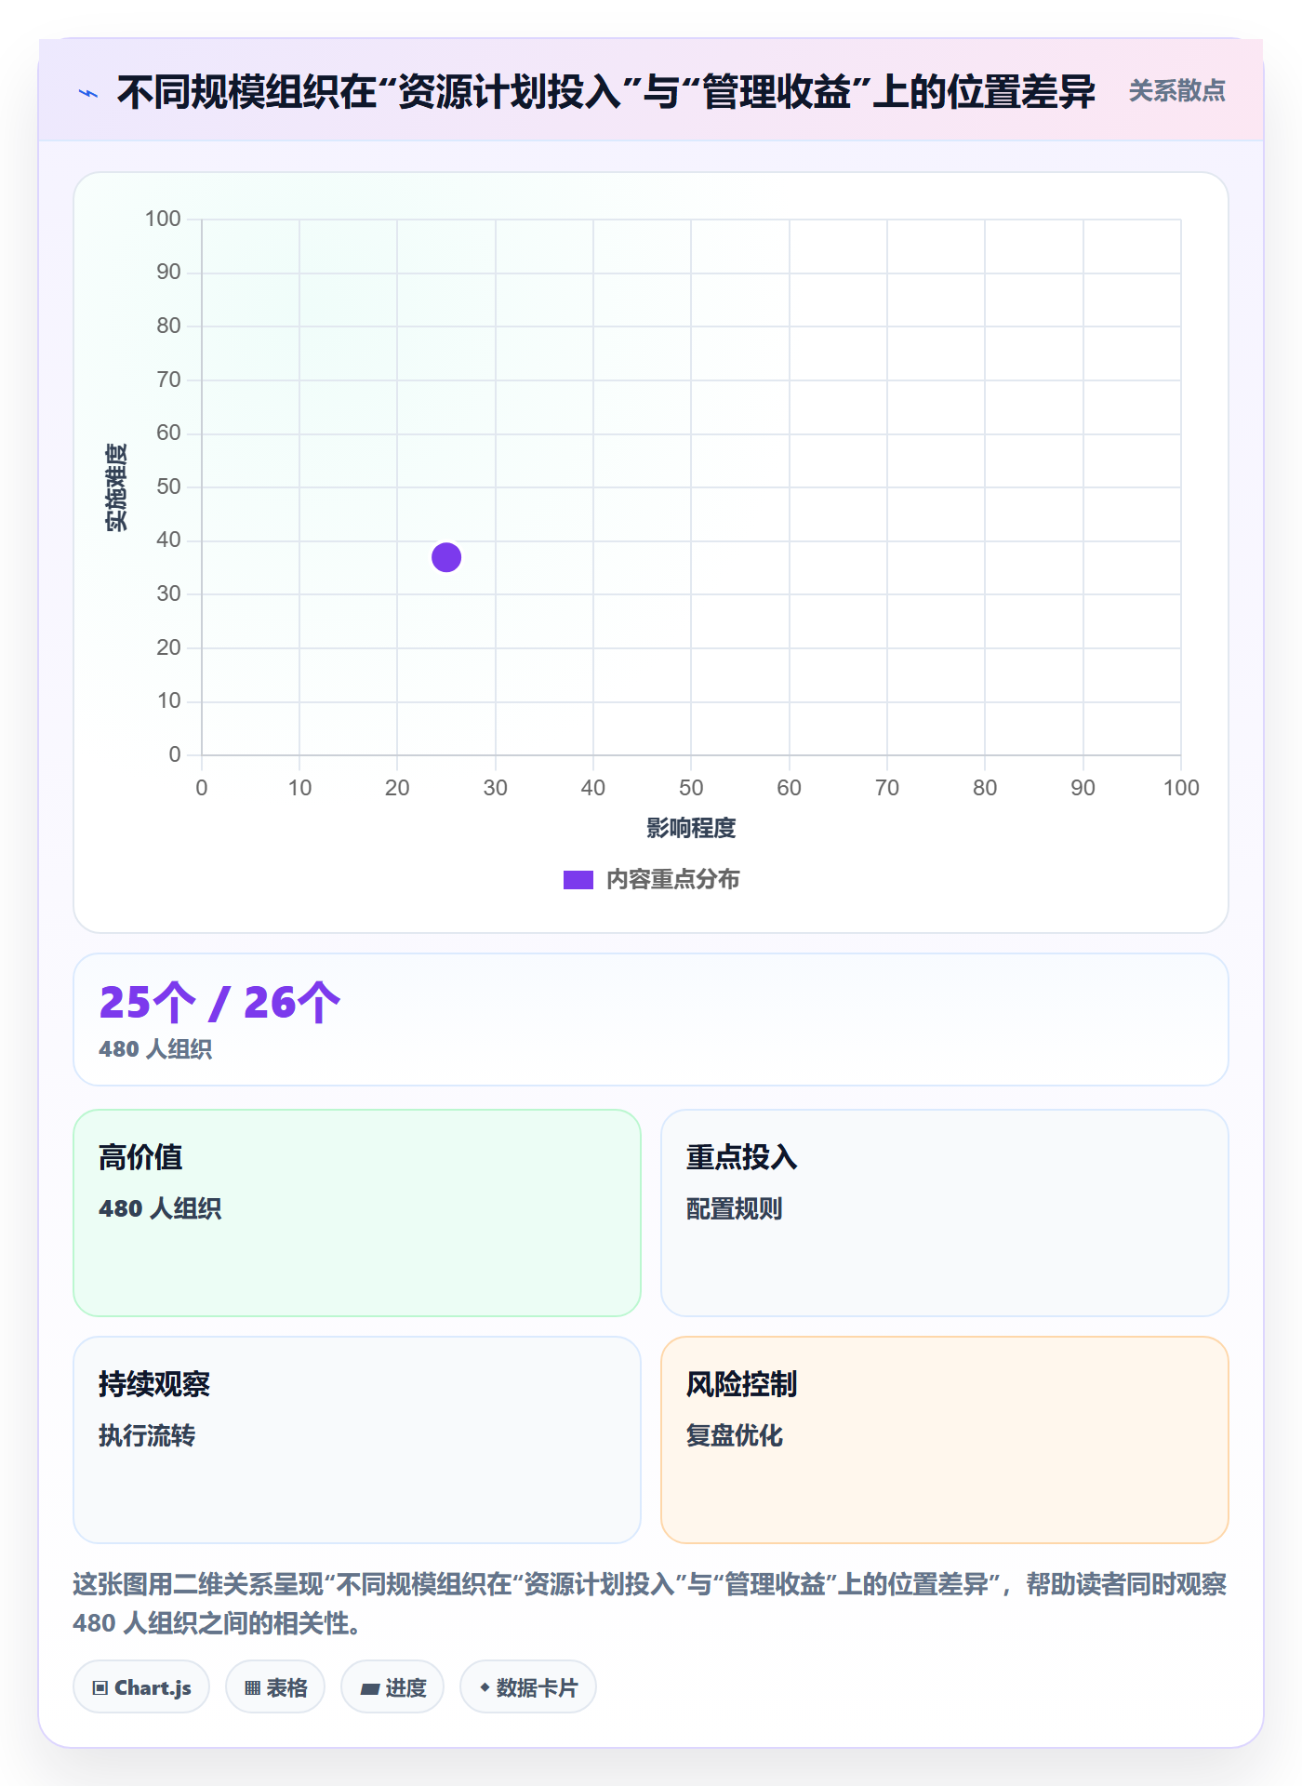Click 480 人组织 text in the 高价值 card
Screen dimensions: 1302x1786
coord(160,1208)
